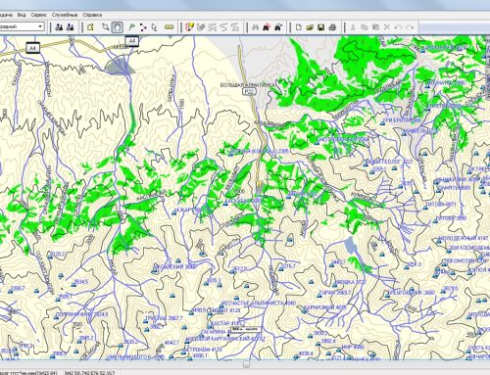Select the Zoom magnifier tool
The width and height of the screenshot is (490, 375).
pos(105,27)
